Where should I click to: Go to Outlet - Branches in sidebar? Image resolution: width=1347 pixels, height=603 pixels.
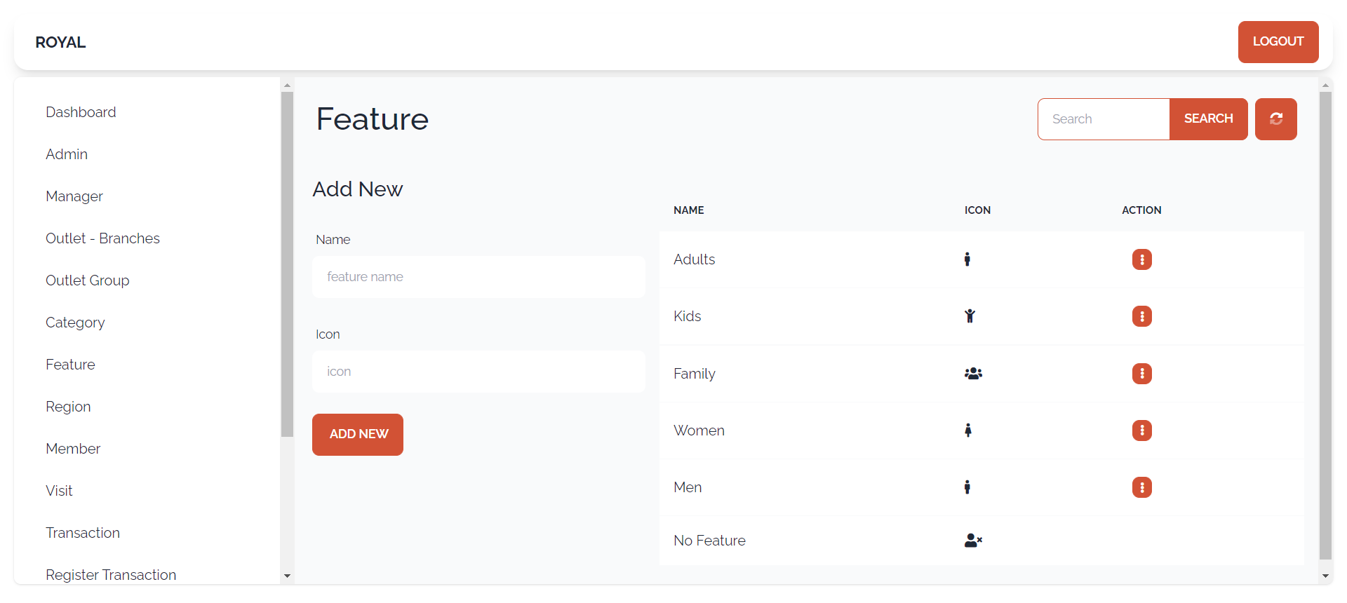[x=102, y=238]
